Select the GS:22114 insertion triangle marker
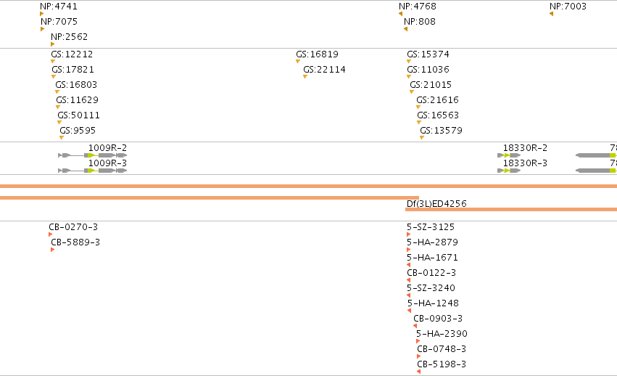617x376 pixels. tap(305, 76)
